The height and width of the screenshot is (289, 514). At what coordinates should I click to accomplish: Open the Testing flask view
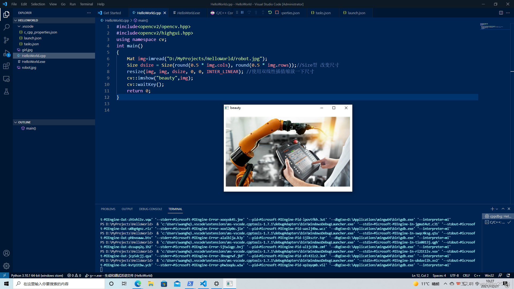(6, 92)
